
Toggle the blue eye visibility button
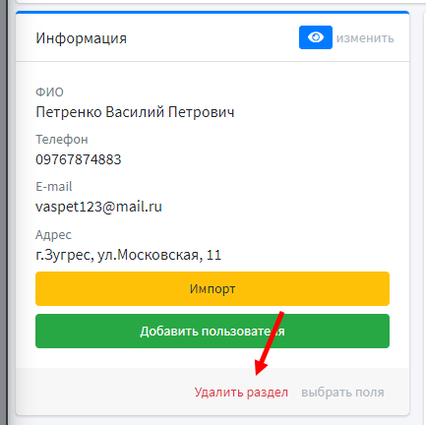pos(316,37)
